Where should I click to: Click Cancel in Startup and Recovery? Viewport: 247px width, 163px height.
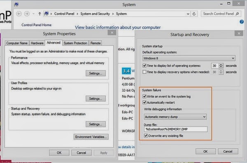[x=228, y=152]
